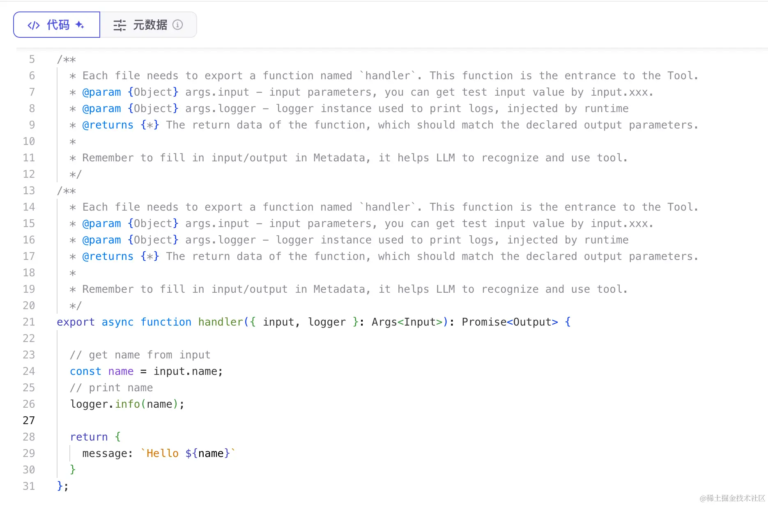
Task: Click the code brackets icon in the 代码 tab
Action: (x=34, y=25)
